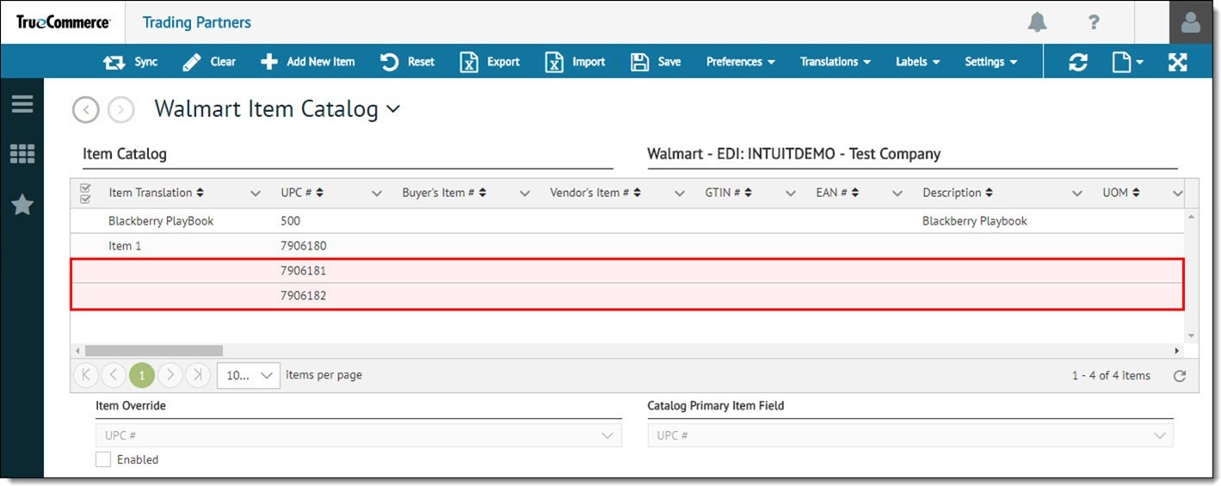Click the grid vertical scroll down arrow

[x=1192, y=335]
